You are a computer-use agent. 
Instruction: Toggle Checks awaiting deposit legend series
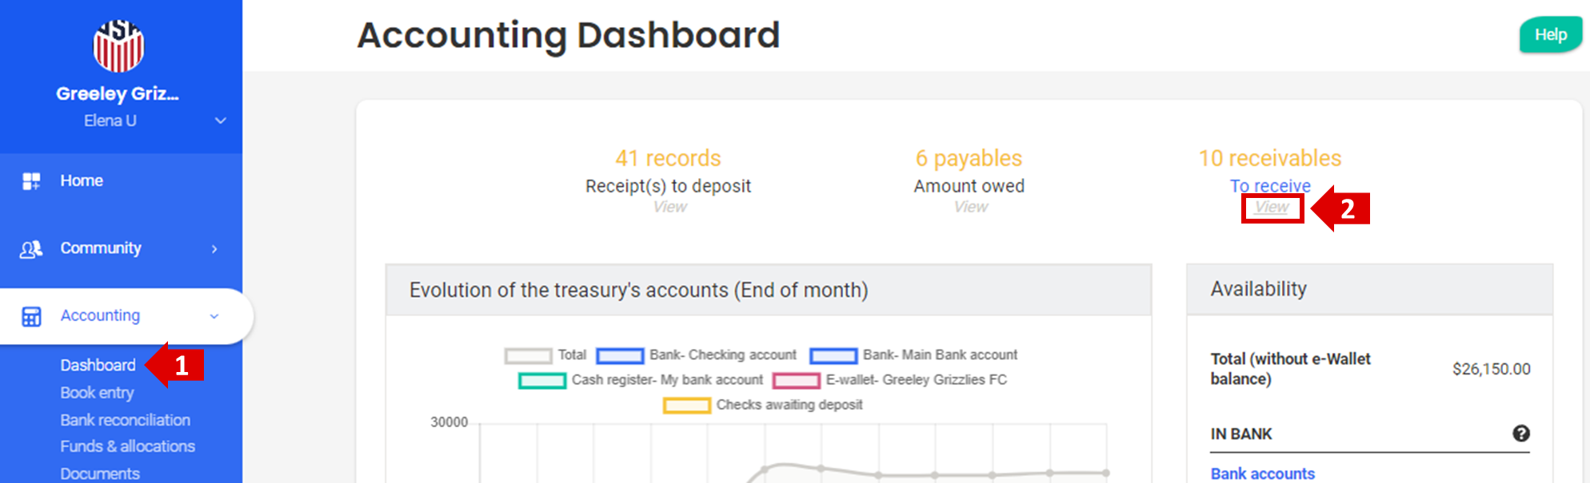click(x=686, y=406)
